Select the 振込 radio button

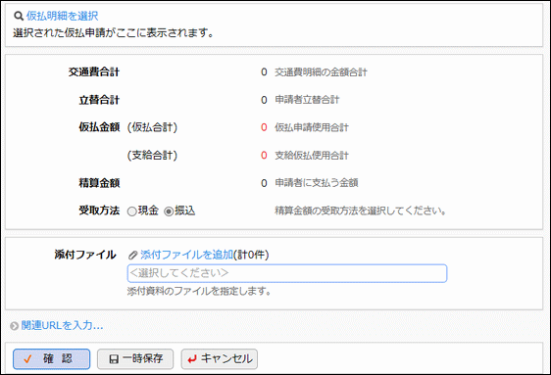[x=169, y=211]
